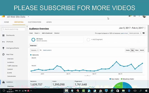Screen dimensions: 149x93
Task: Select the Overview report tab
Action: (x=33, y=46)
